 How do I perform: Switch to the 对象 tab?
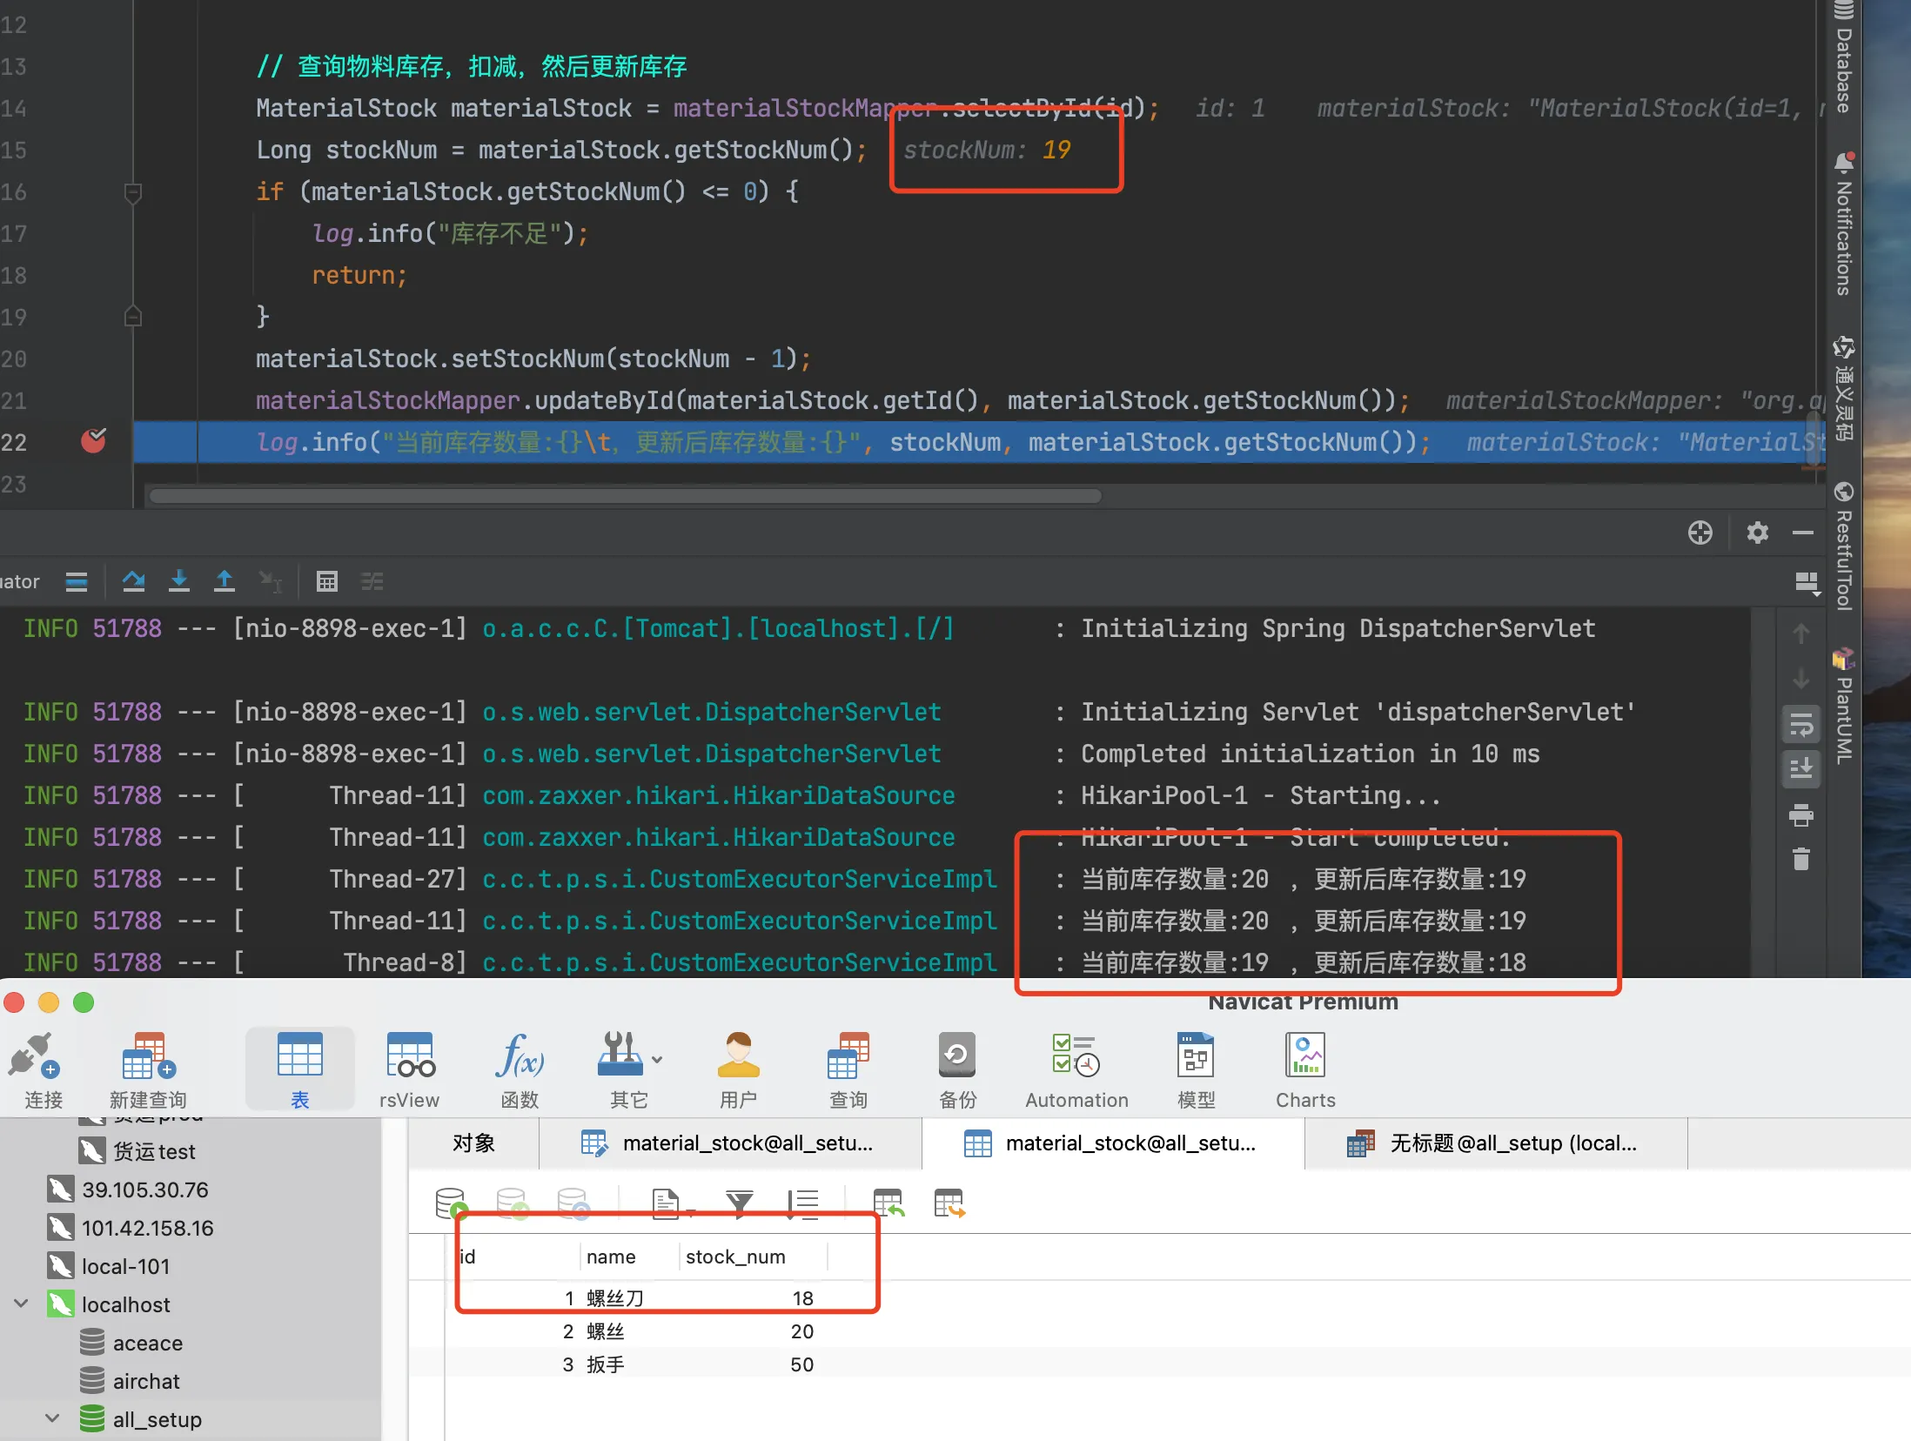tap(473, 1143)
